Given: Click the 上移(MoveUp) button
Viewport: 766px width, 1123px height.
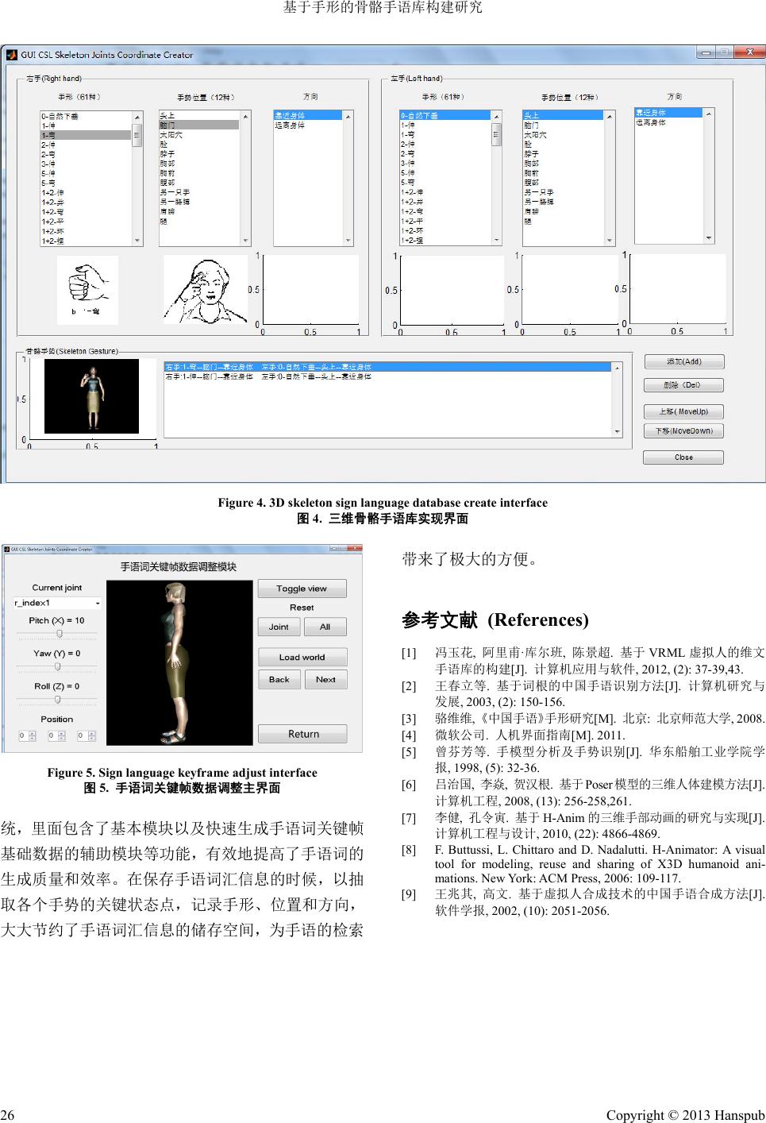Looking at the screenshot, I should pyautogui.click(x=683, y=411).
